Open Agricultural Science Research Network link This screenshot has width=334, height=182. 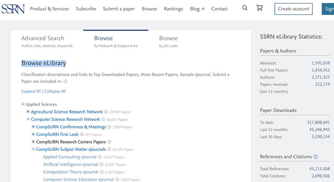67,112
